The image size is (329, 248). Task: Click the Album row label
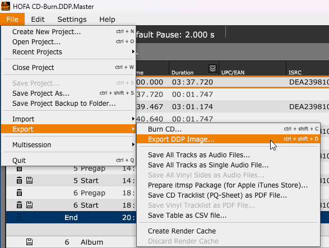click(92, 242)
